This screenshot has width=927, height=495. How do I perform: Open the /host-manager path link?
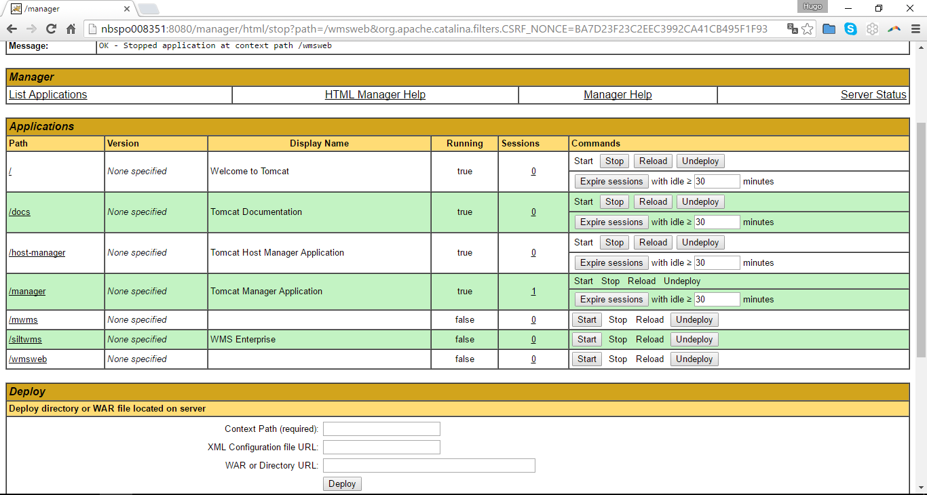click(37, 252)
